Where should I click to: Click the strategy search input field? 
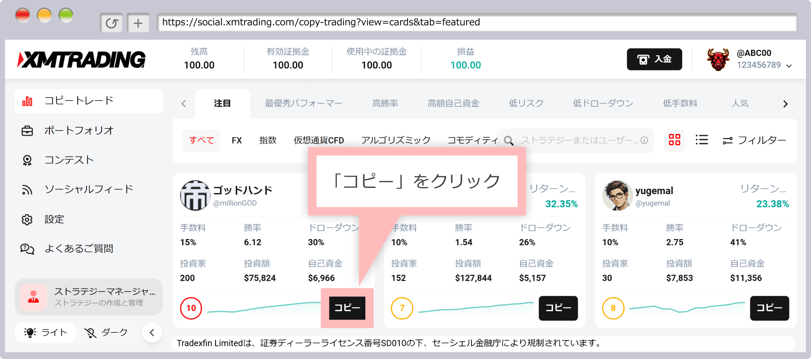click(579, 140)
